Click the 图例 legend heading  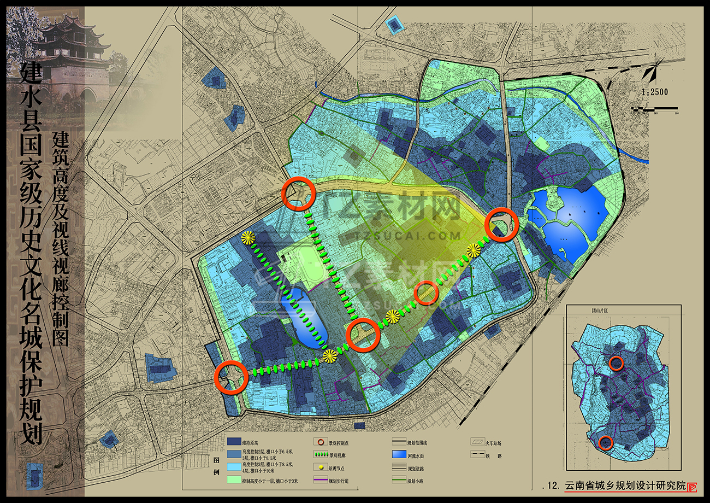[x=216, y=466]
